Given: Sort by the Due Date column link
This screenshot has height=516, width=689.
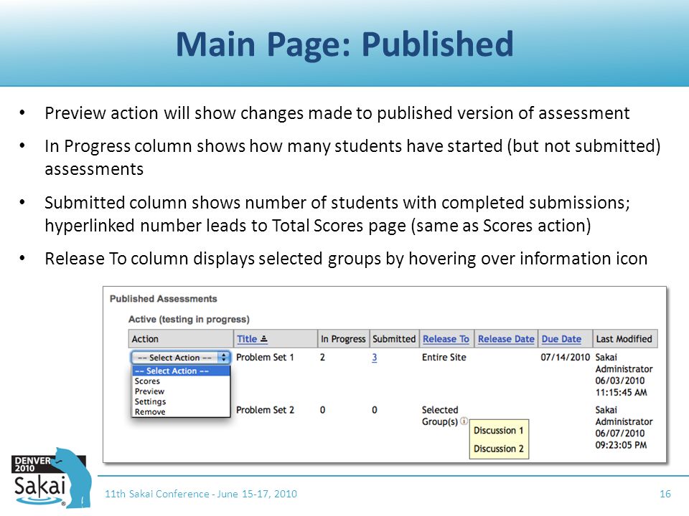Looking at the screenshot, I should click(x=561, y=339).
